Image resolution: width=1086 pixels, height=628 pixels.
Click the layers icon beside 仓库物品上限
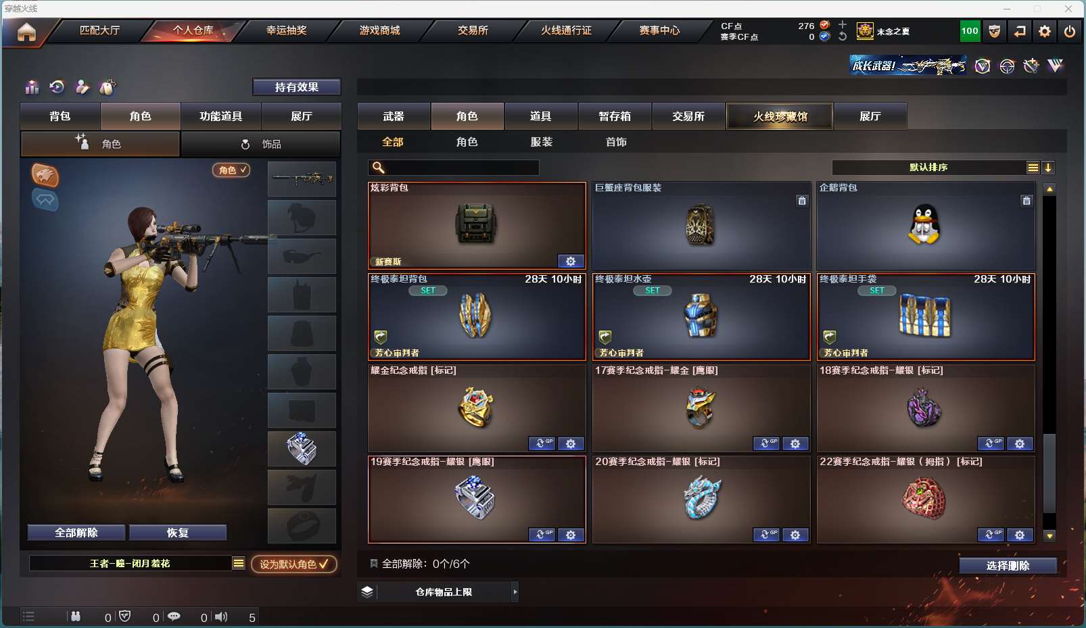[x=367, y=592]
